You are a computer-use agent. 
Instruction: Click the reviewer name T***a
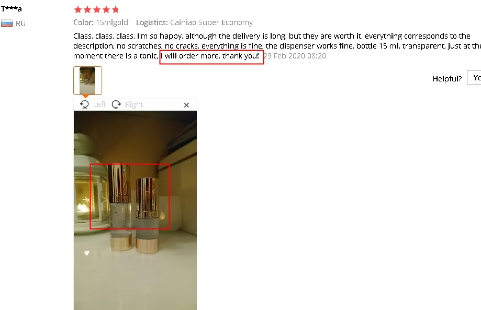tap(12, 9)
